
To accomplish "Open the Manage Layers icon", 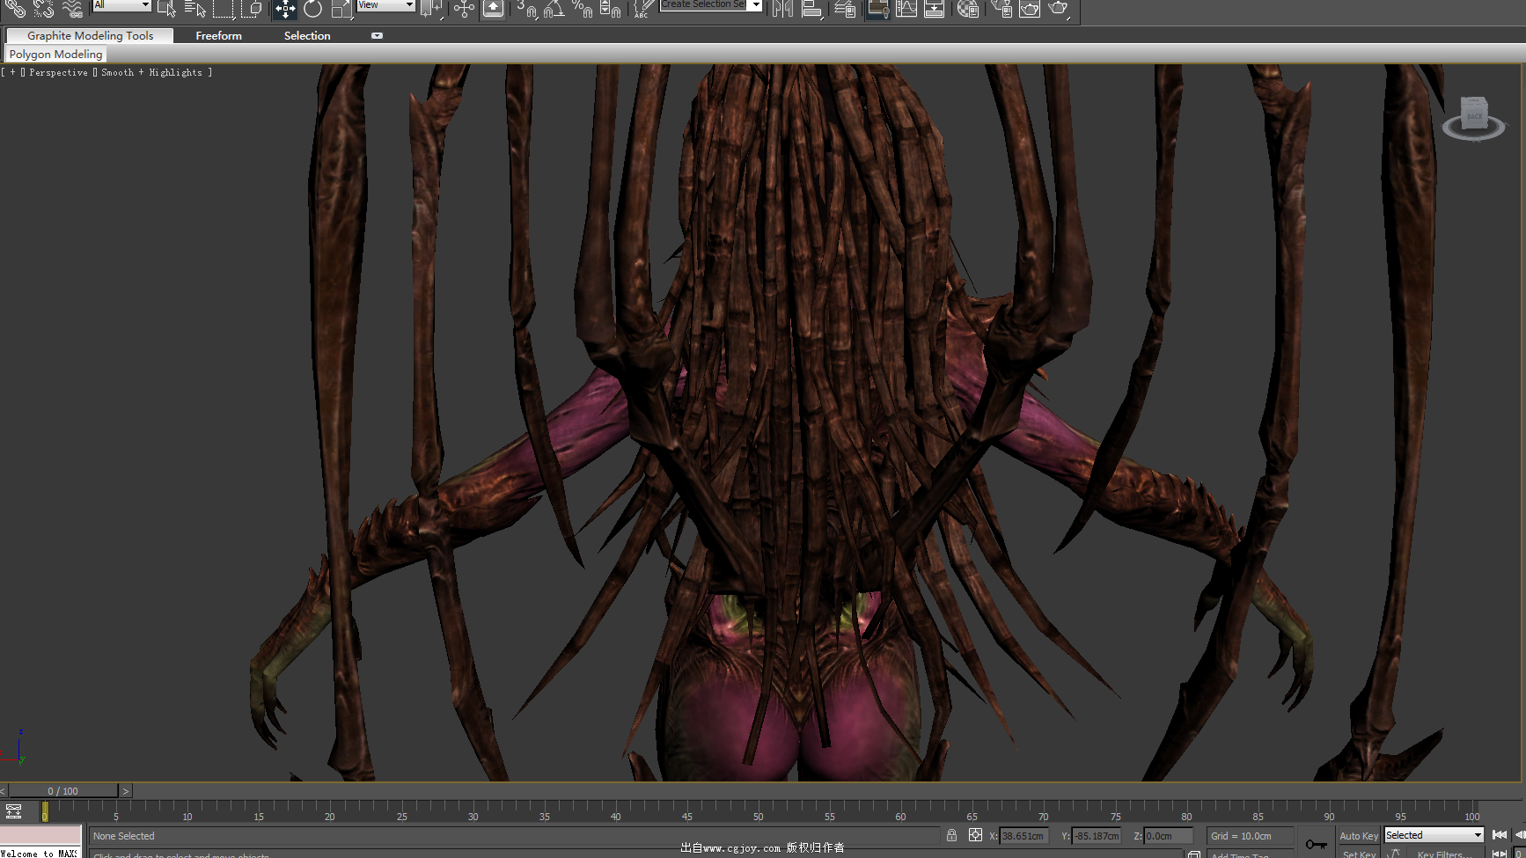I will click(x=845, y=9).
